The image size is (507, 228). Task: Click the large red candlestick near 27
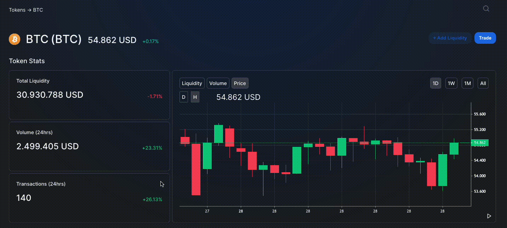(x=196, y=169)
